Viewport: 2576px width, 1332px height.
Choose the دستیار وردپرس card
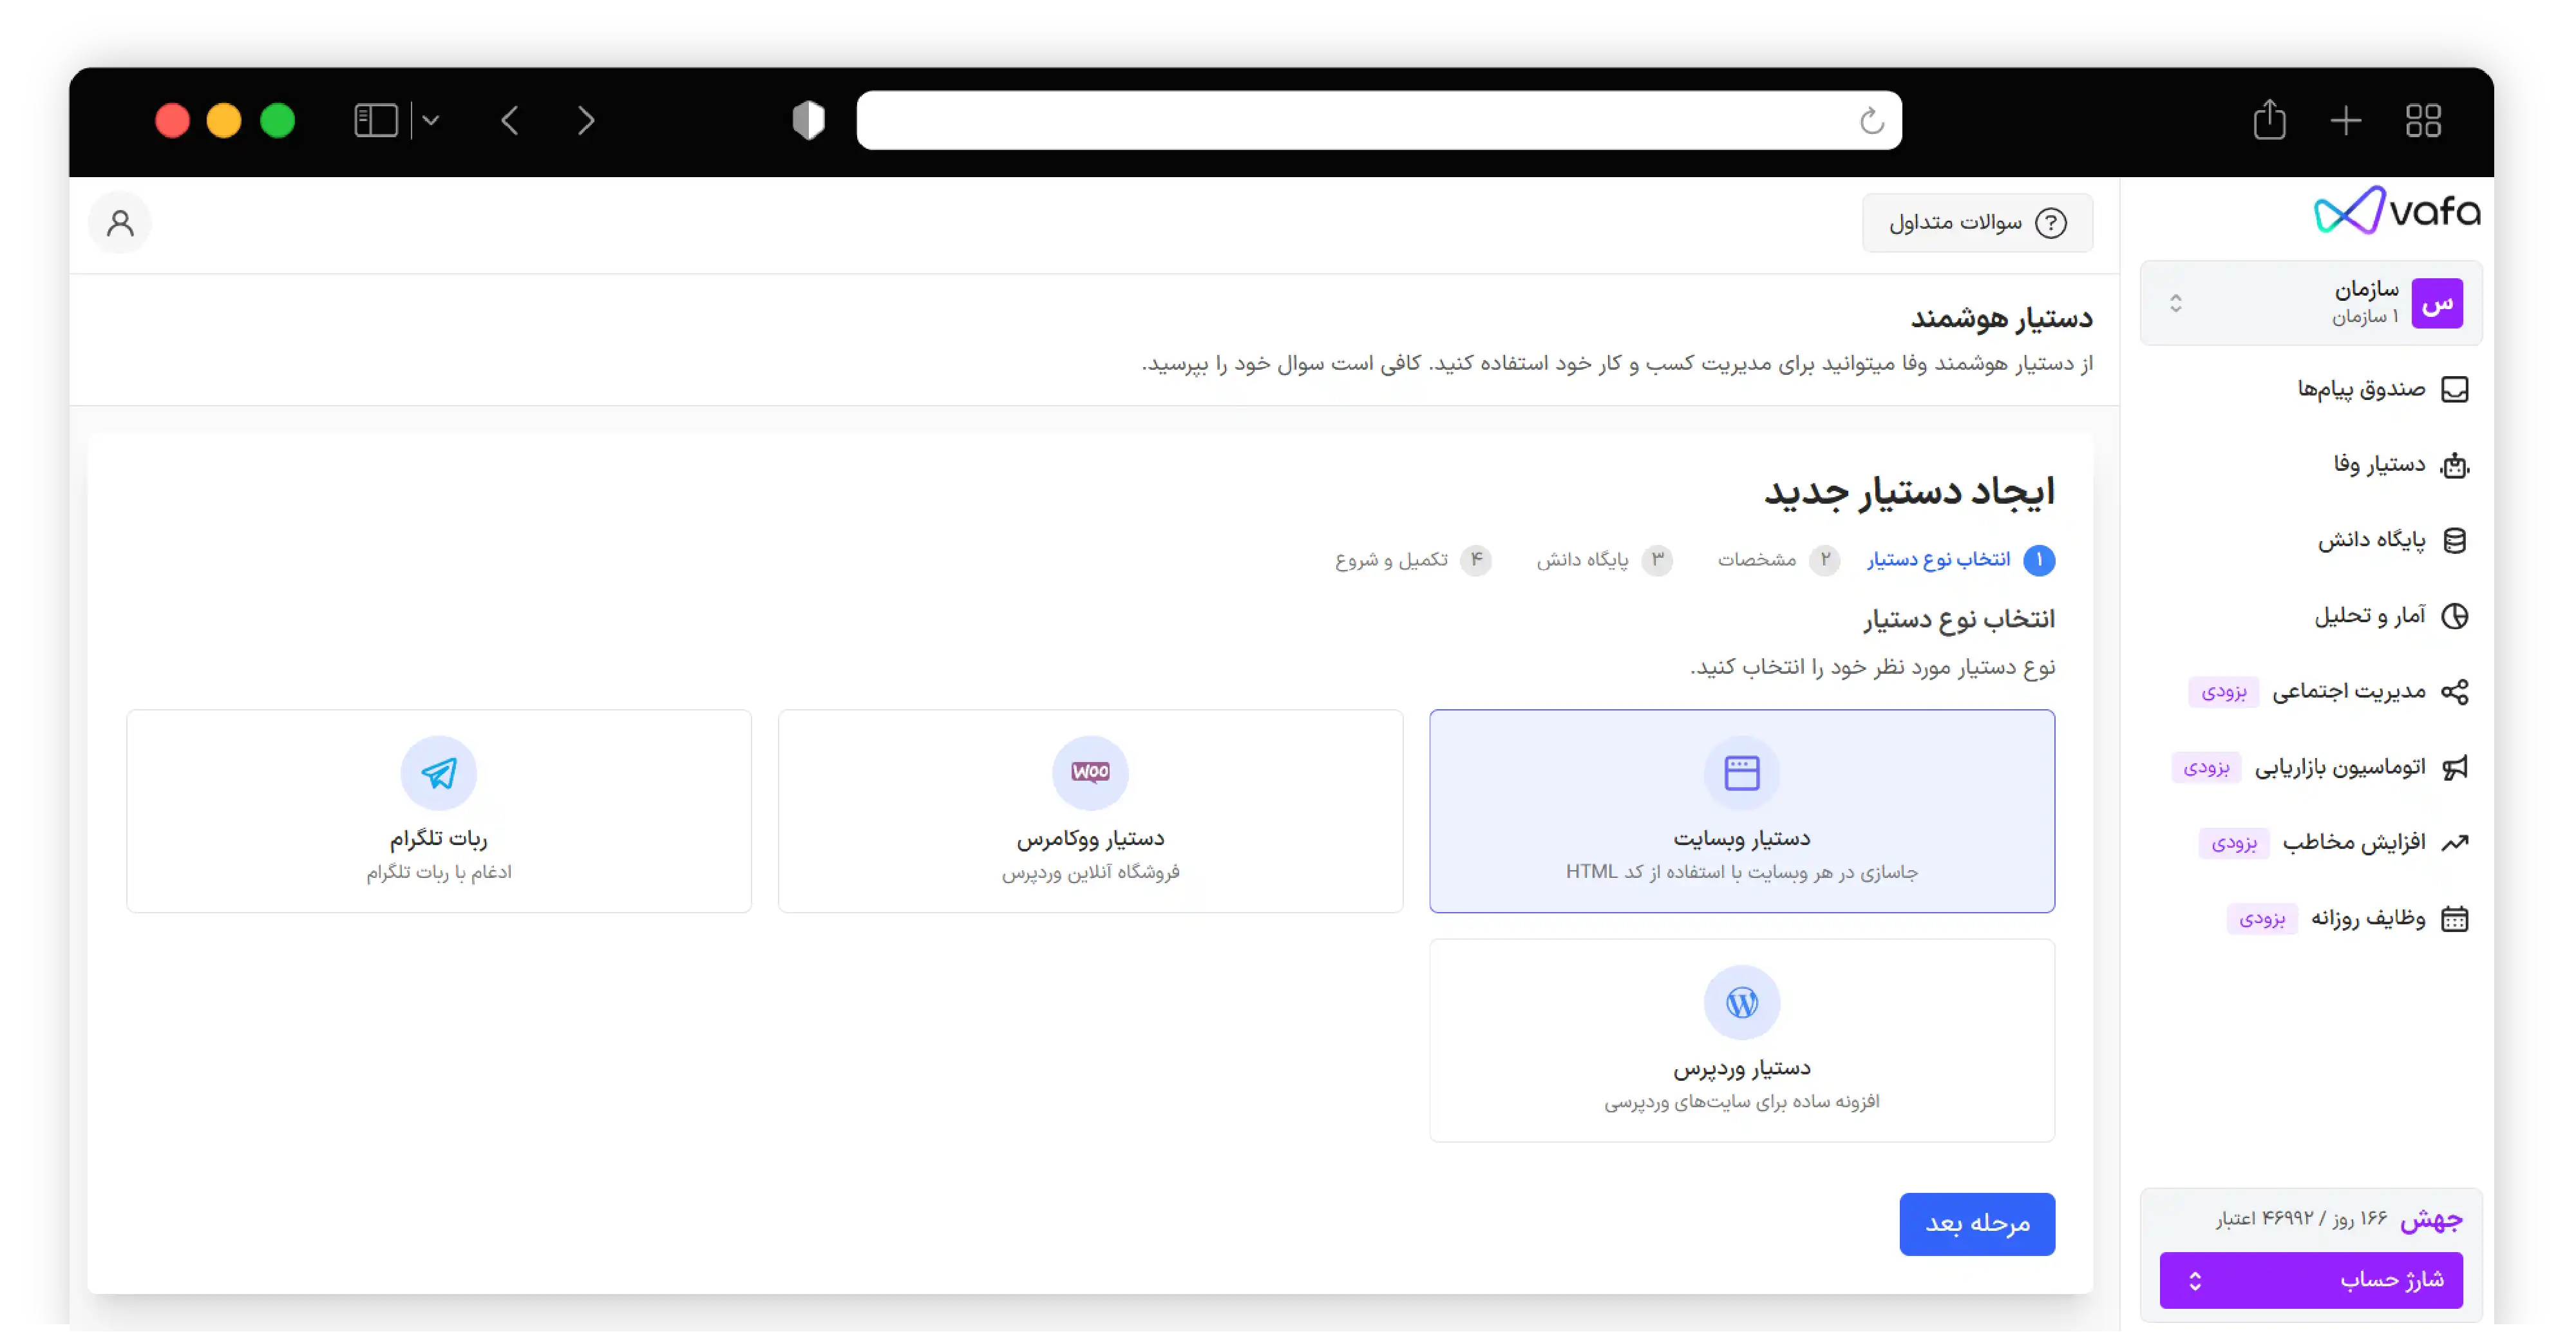tap(1742, 1040)
